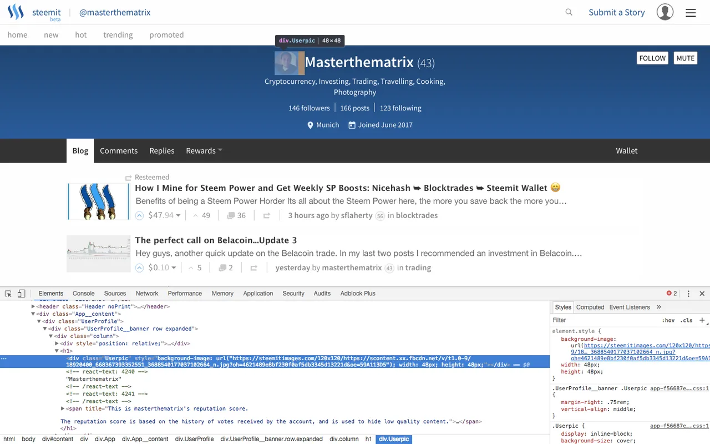Image resolution: width=710 pixels, height=444 pixels.
Task: Toggle DevTools device toolbar icon
Action: [x=21, y=294]
